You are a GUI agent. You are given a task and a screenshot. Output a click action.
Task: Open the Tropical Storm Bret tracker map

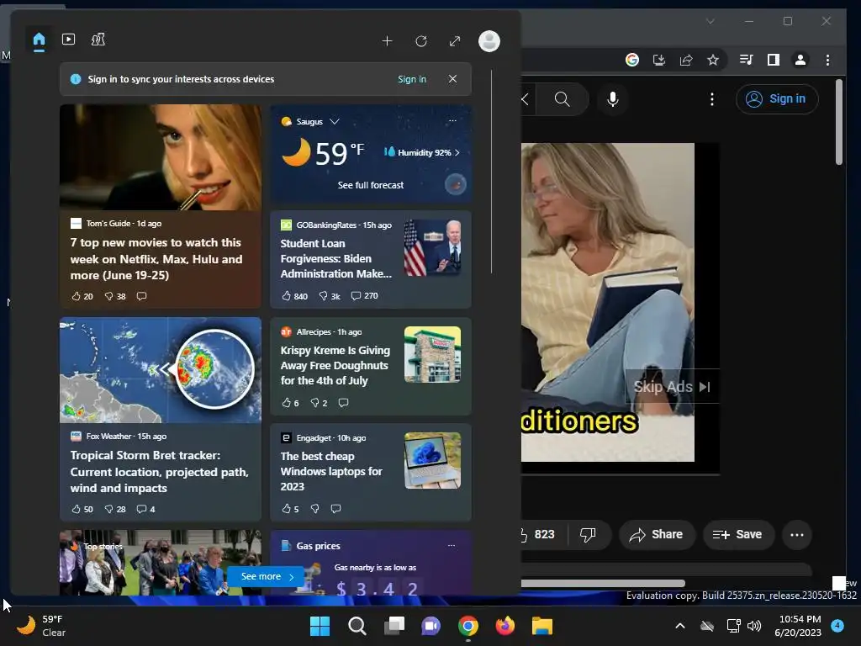(x=161, y=370)
